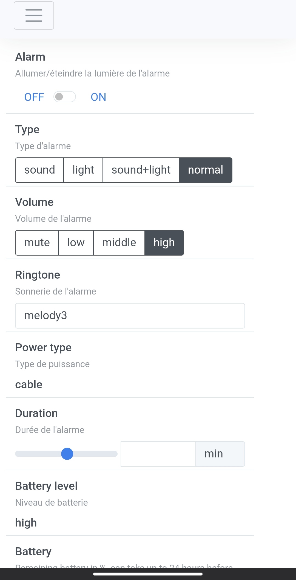The image size is (296, 580).
Task: Open the hamburger navigation menu
Action: coord(34,15)
